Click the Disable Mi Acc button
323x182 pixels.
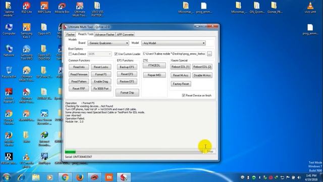point(202,75)
